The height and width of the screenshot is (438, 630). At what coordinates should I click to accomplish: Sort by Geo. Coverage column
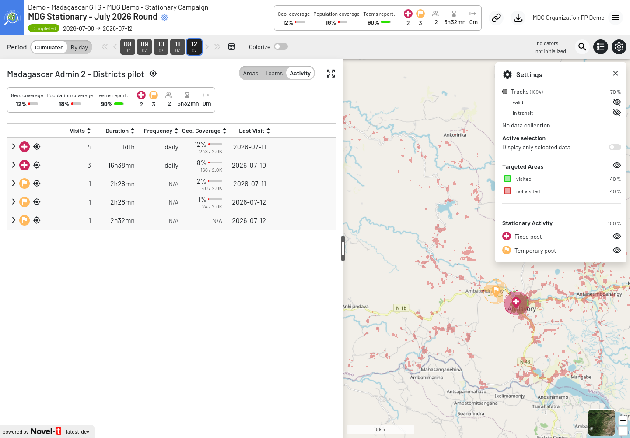pos(204,131)
